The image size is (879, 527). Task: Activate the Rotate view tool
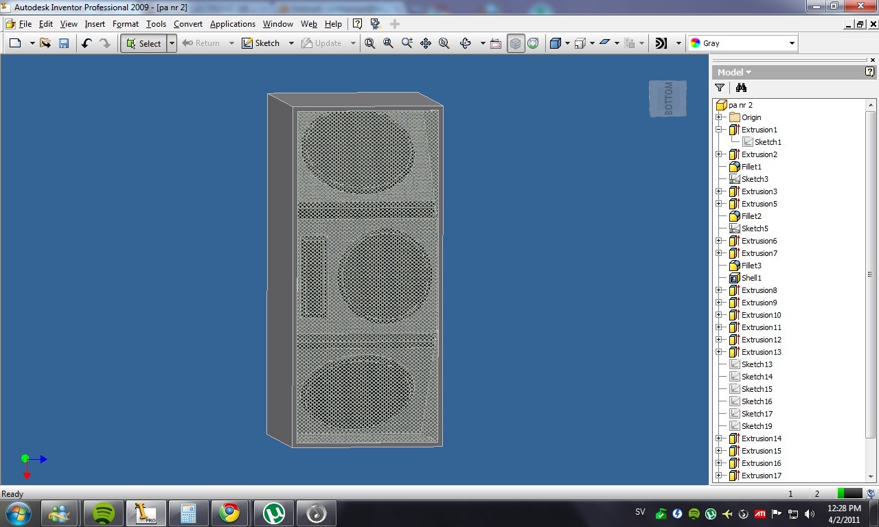coord(466,43)
